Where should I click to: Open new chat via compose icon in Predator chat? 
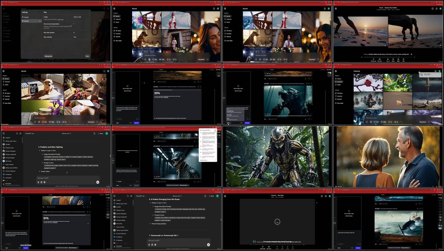pyautogui.click(x=20, y=134)
